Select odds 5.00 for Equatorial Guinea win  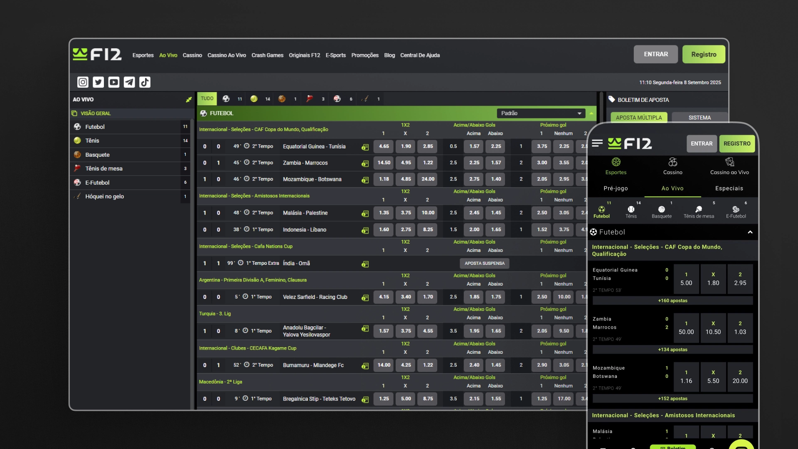tap(686, 279)
